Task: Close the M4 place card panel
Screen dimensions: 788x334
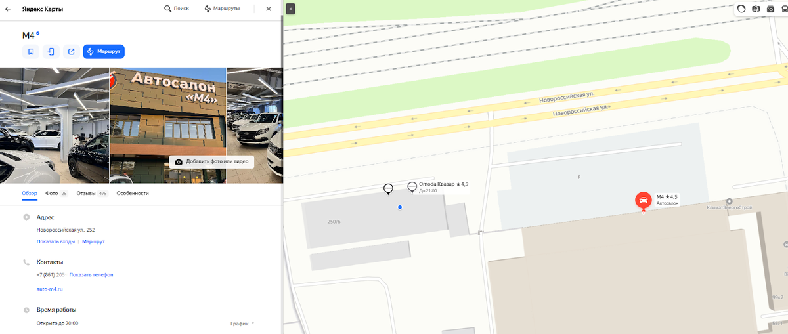Action: click(x=268, y=9)
